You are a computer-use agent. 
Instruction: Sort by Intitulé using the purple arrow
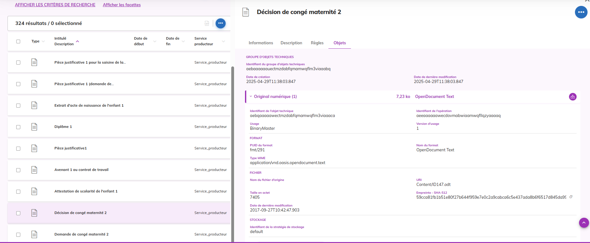(77, 41)
